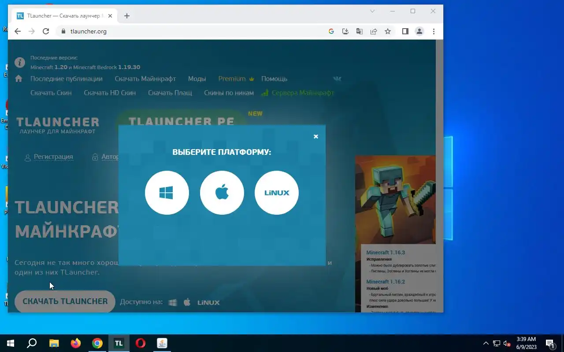Choose the Windows platform icon
The width and height of the screenshot is (564, 352).
pyautogui.click(x=167, y=193)
